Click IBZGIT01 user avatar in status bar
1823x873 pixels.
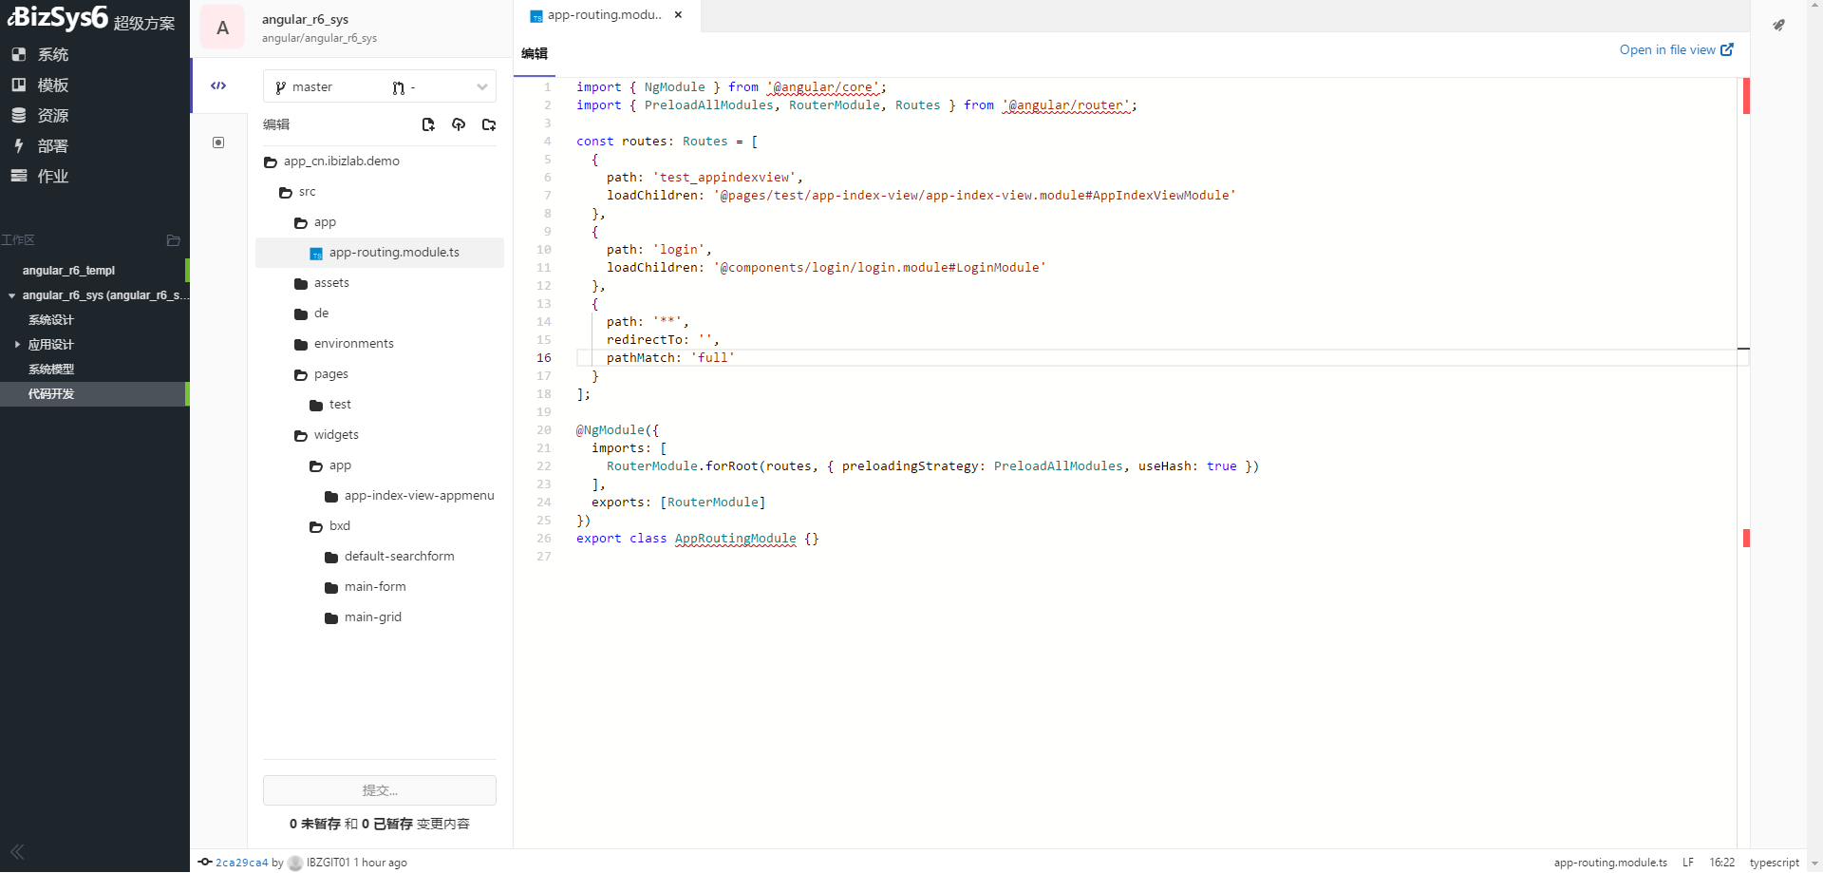coord(295,863)
